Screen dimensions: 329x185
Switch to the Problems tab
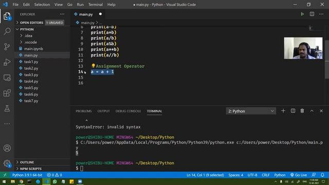click(x=83, y=111)
